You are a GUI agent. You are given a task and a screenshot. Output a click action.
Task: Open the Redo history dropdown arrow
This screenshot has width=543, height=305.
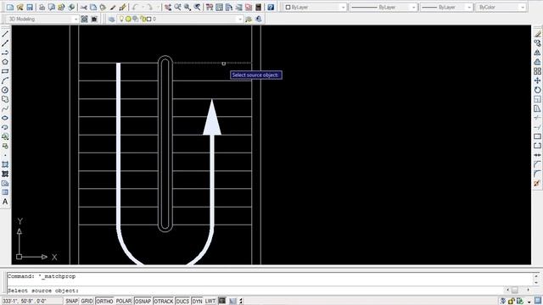(158, 7)
